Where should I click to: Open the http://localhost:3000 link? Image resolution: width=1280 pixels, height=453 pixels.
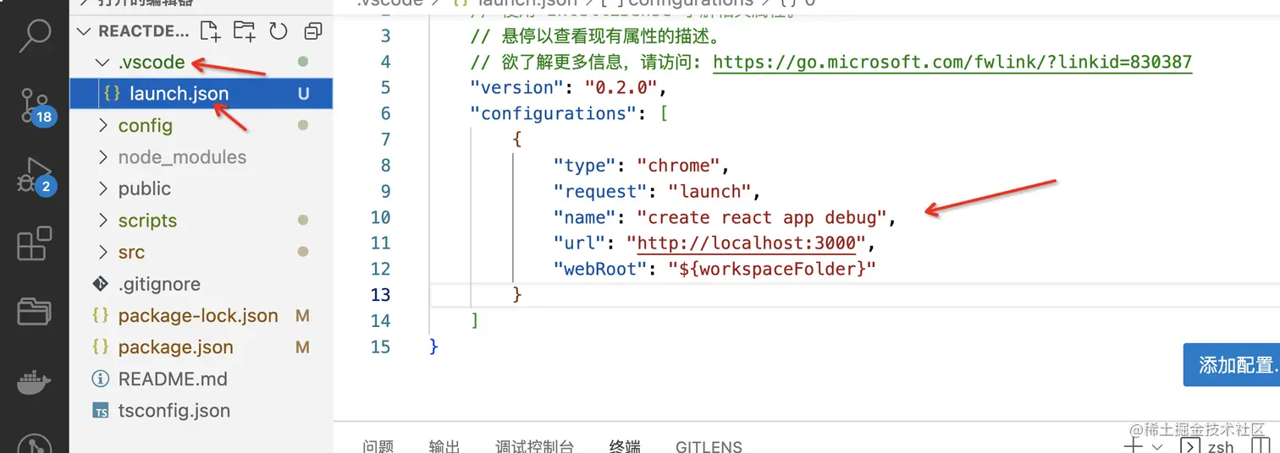point(747,243)
